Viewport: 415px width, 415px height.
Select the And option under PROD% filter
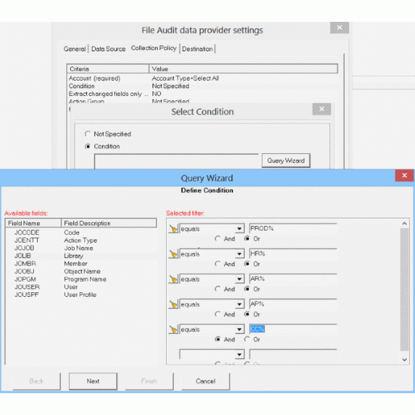point(218,239)
